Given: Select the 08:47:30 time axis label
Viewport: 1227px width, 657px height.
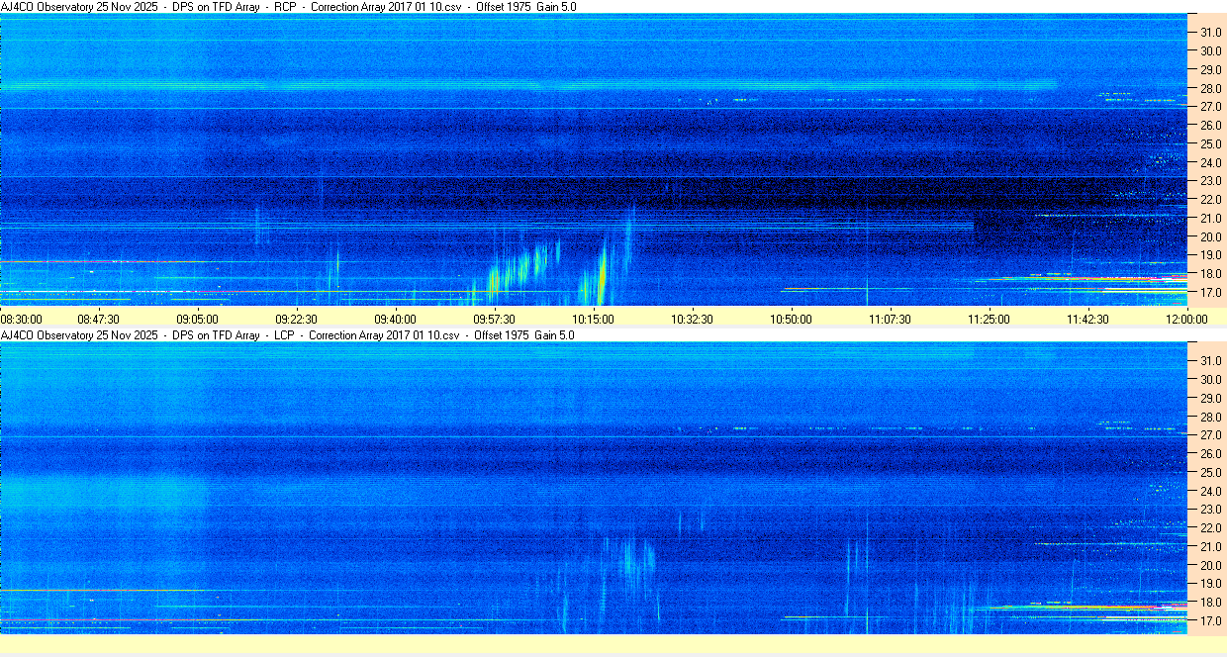Looking at the screenshot, I should click(x=99, y=319).
